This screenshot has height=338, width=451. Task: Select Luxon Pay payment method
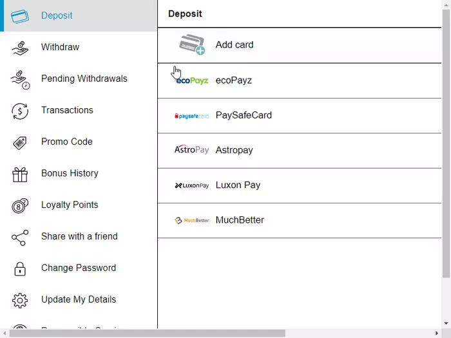coord(300,186)
